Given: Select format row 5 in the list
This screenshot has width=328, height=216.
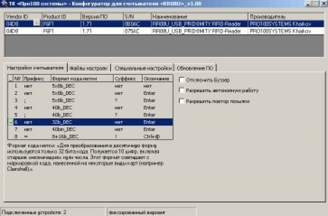Looking at the screenshot, I should point(90,115).
